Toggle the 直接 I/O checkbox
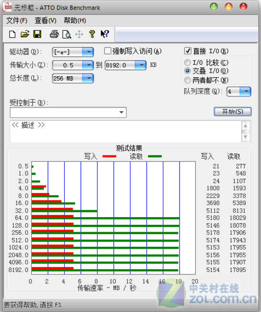 click(187, 51)
